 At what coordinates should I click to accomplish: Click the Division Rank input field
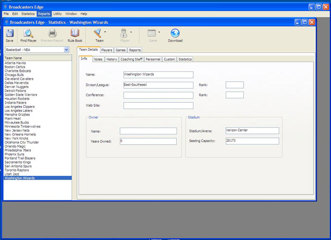[x=234, y=85]
